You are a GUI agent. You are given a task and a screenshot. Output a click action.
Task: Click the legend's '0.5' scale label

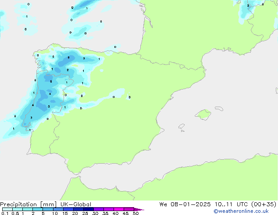pos(15,213)
